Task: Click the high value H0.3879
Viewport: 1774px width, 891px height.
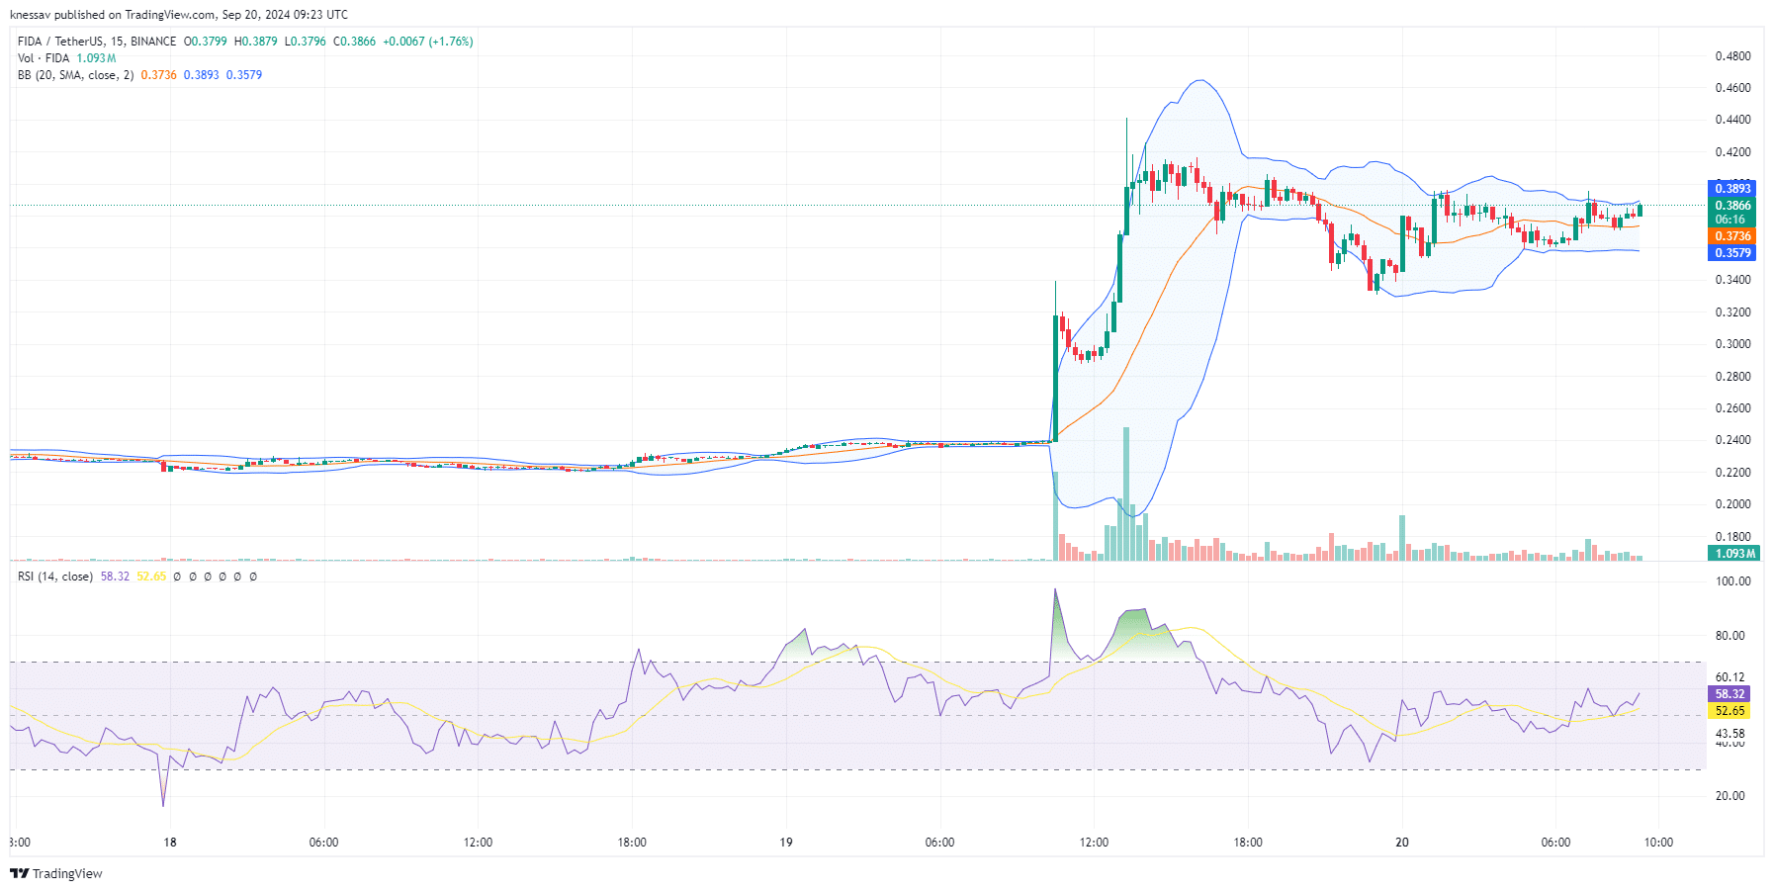Action: 256,42
